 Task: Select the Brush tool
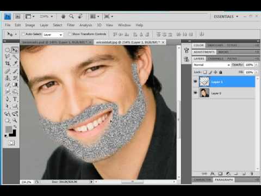click(15, 71)
